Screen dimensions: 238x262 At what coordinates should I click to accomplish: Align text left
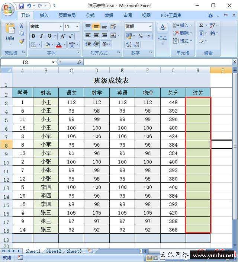coord(88,35)
